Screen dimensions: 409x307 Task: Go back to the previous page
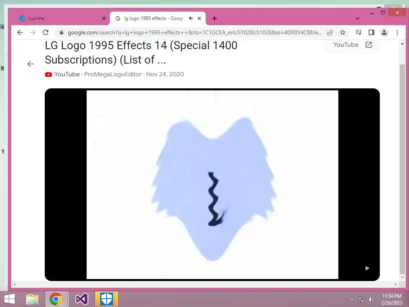point(20,32)
